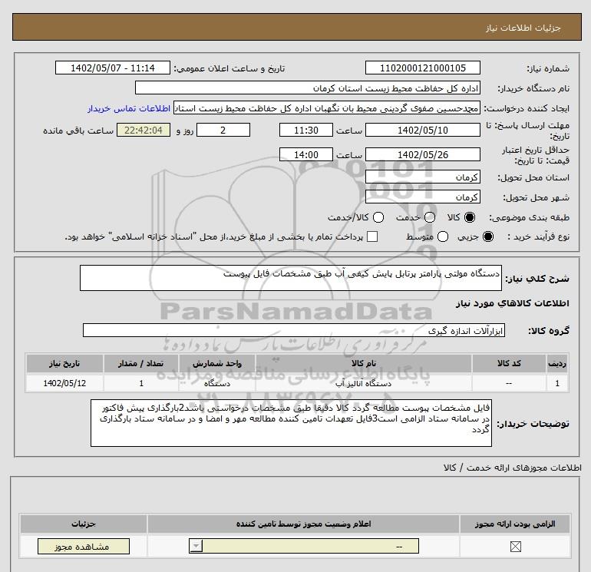Click the تعداد / مقدار column header
This screenshot has height=572, width=591.
(x=141, y=363)
